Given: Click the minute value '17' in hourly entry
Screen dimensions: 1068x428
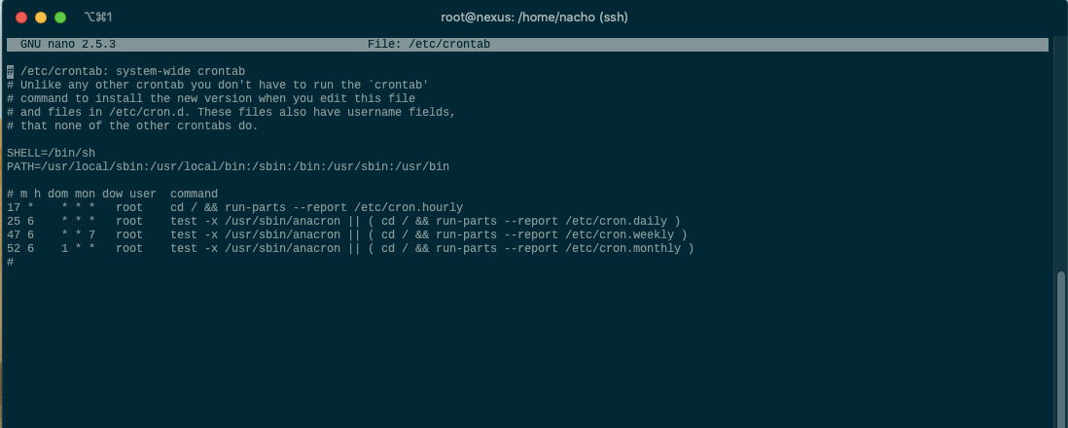Looking at the screenshot, I should (14, 207).
